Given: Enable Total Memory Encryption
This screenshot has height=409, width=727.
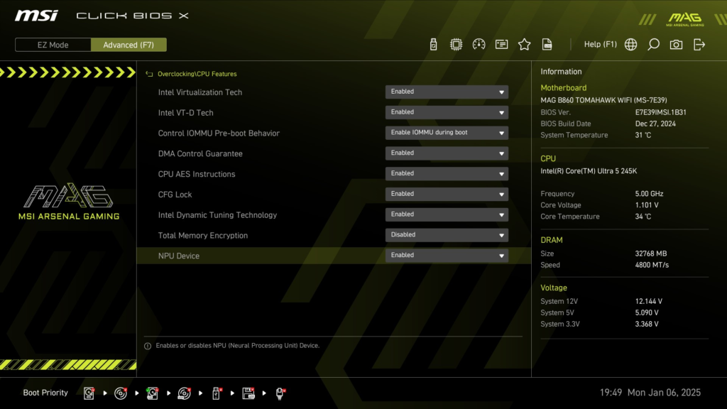Looking at the screenshot, I should pos(447,234).
